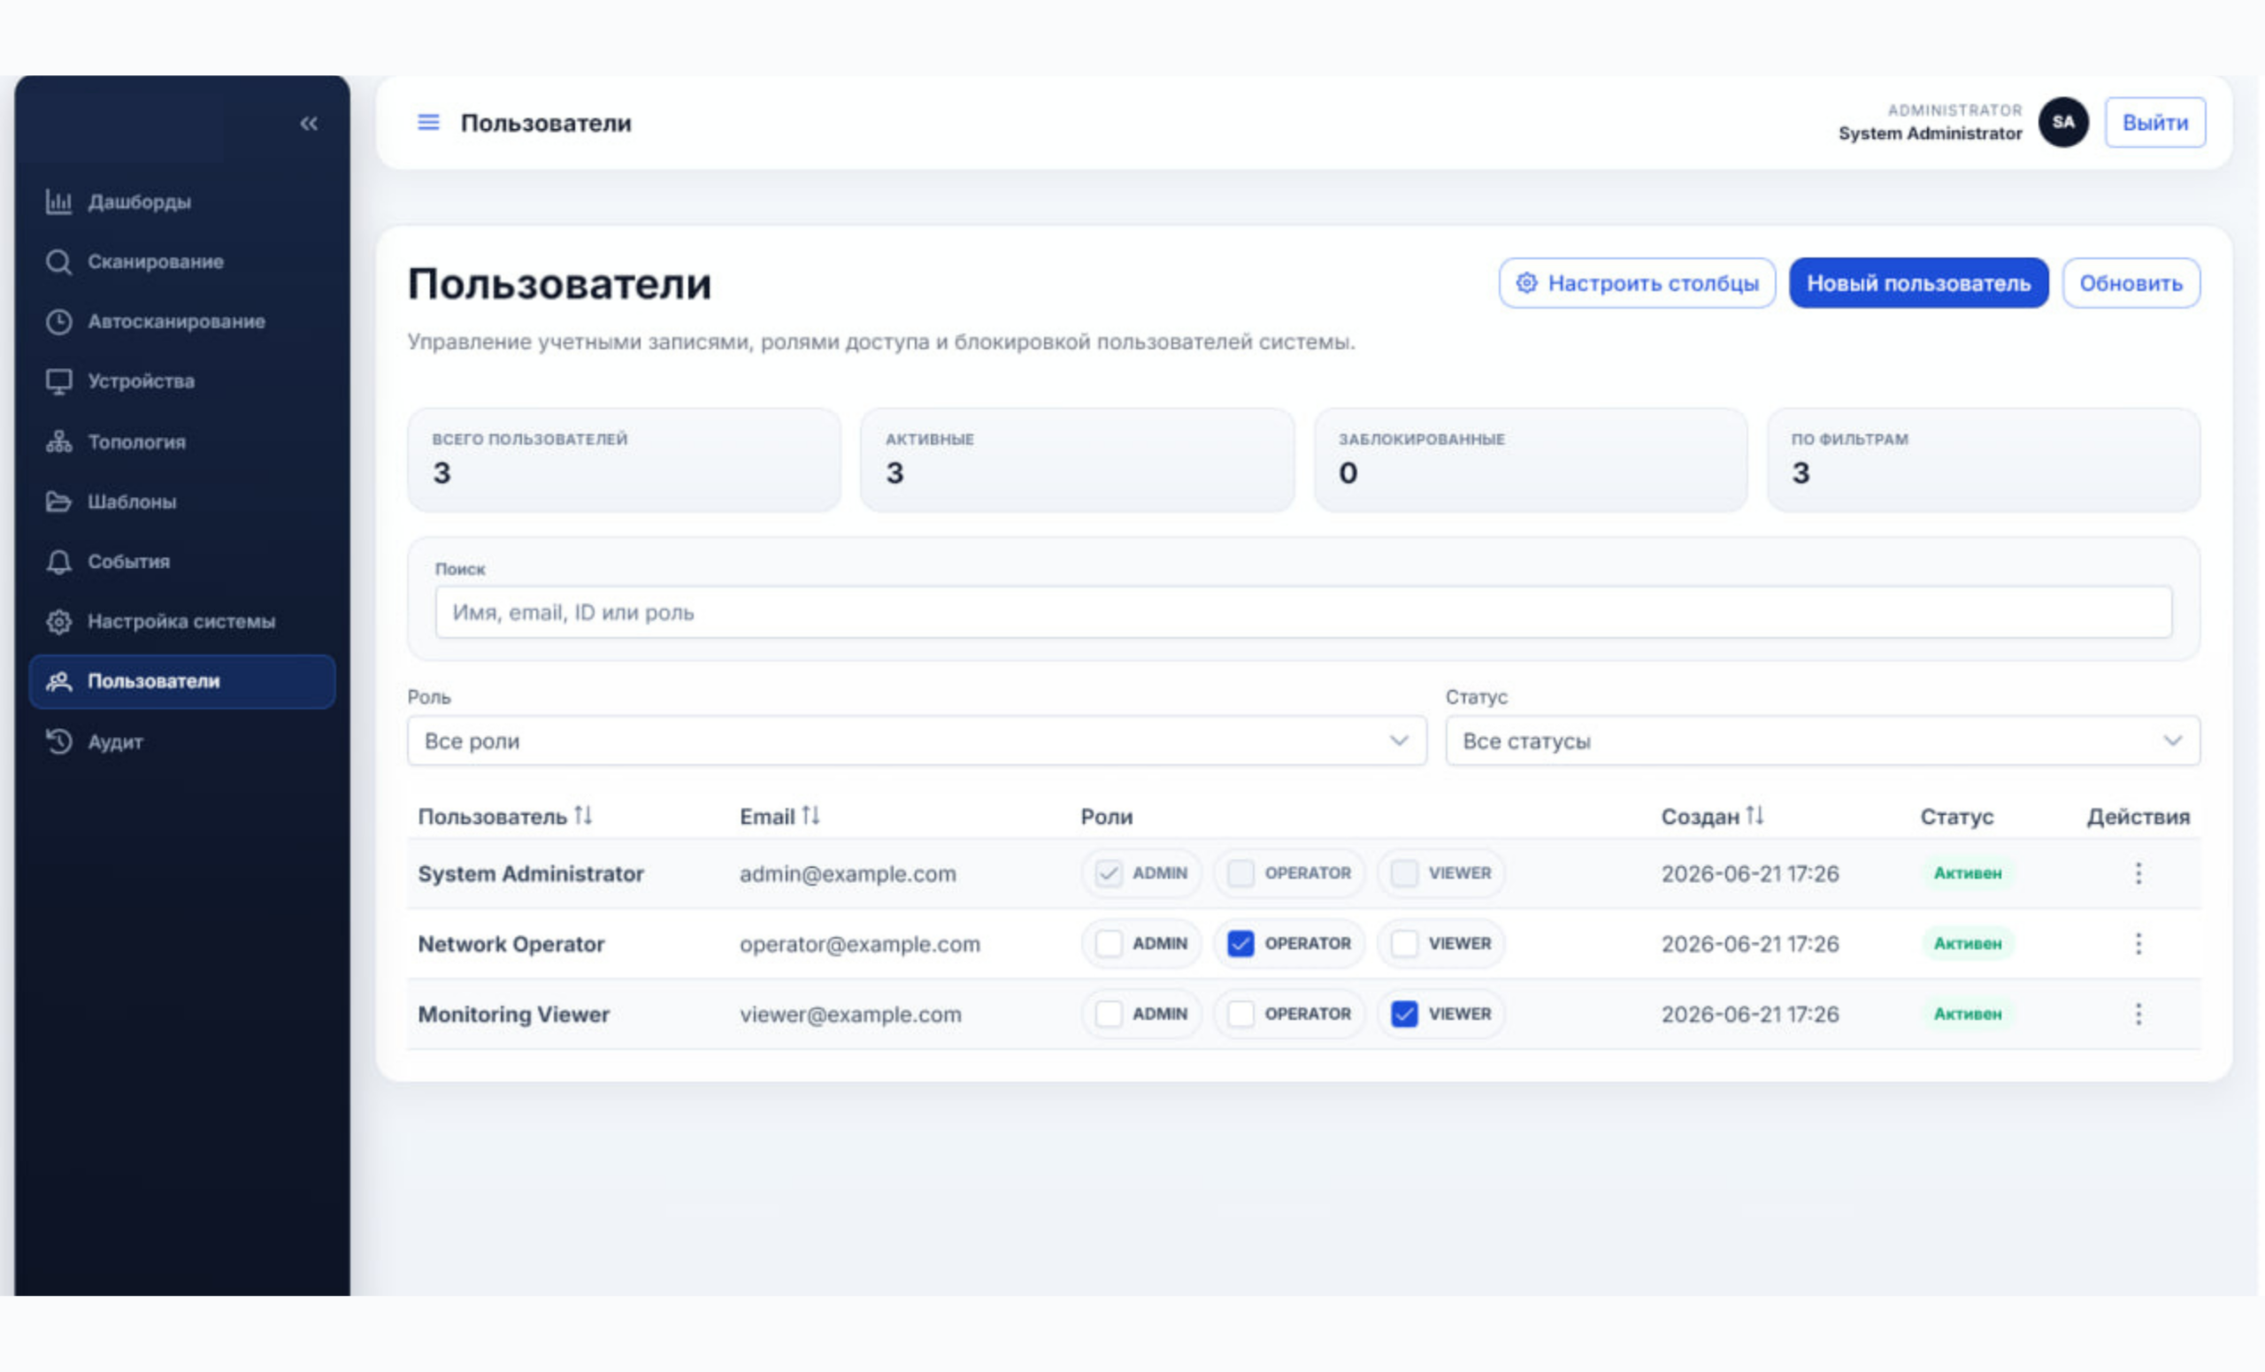Click the Обновить button
Screen dimensions: 2265x1372
(x=2131, y=283)
